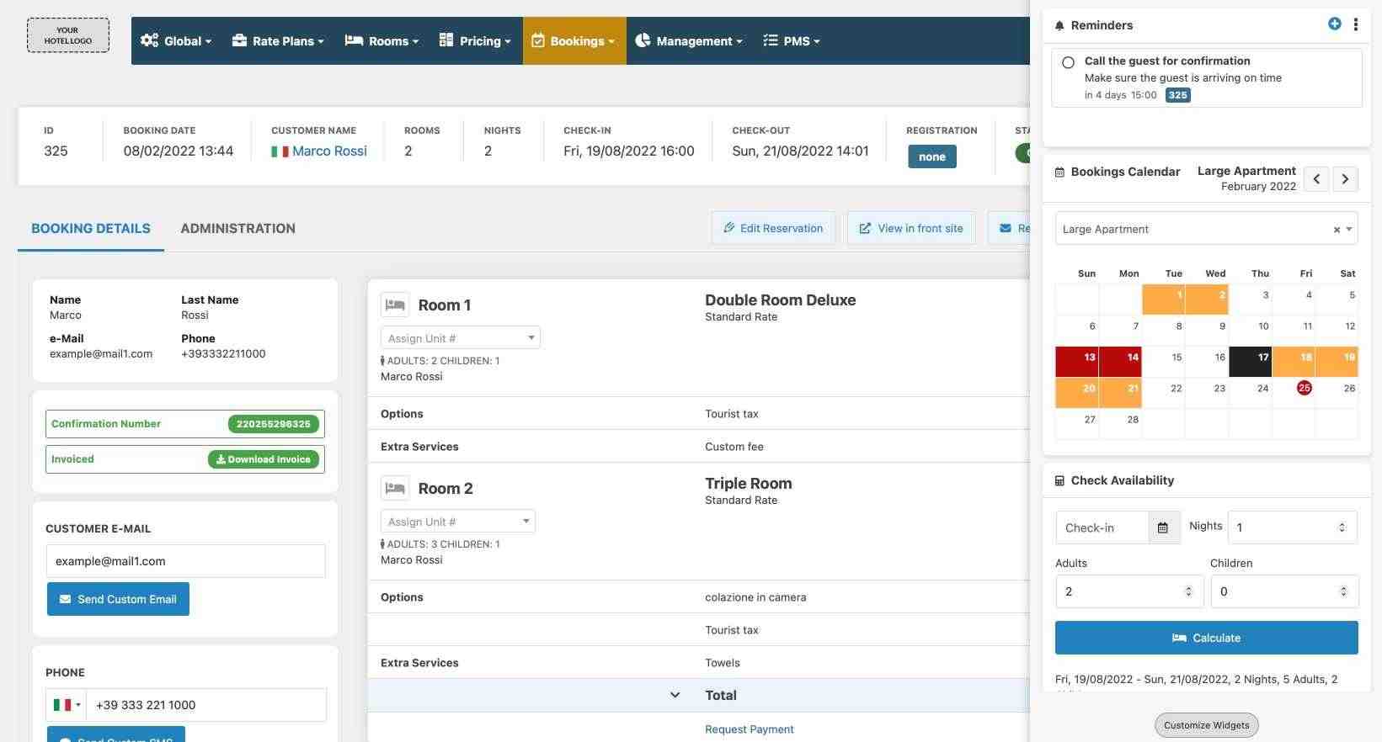The height and width of the screenshot is (742, 1382).
Task: Open the Rooms menu
Action: click(x=382, y=40)
